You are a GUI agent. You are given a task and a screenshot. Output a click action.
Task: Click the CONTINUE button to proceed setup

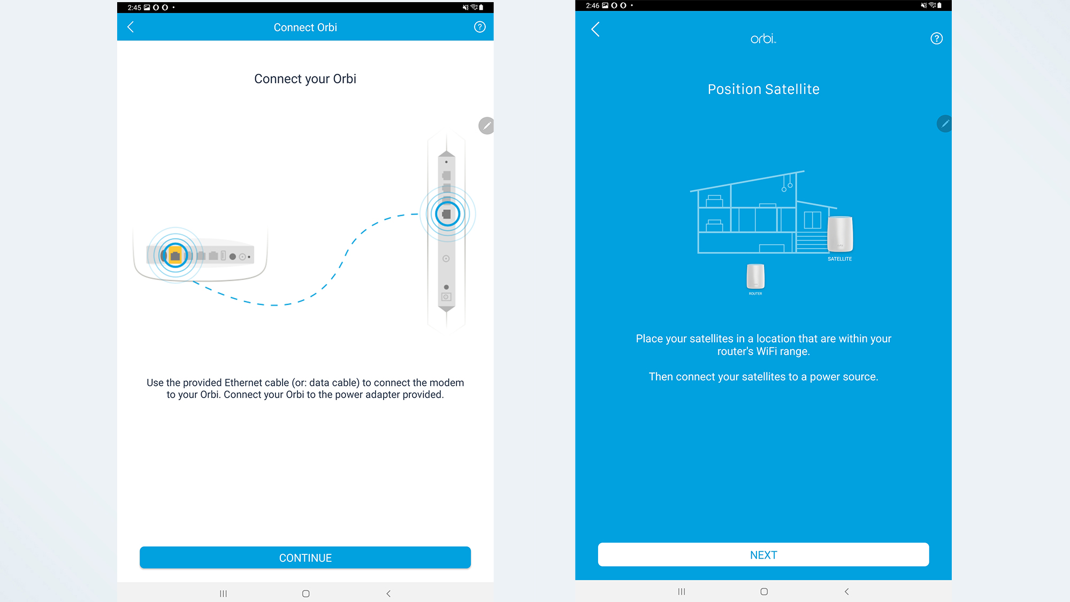pos(305,557)
